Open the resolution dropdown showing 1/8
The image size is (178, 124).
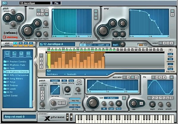170,59
